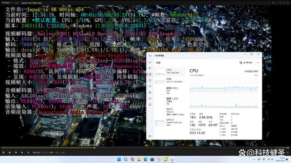This screenshot has height=163, width=291.
Task: Switch to Task Manager taskbar icon
Action: (172, 159)
